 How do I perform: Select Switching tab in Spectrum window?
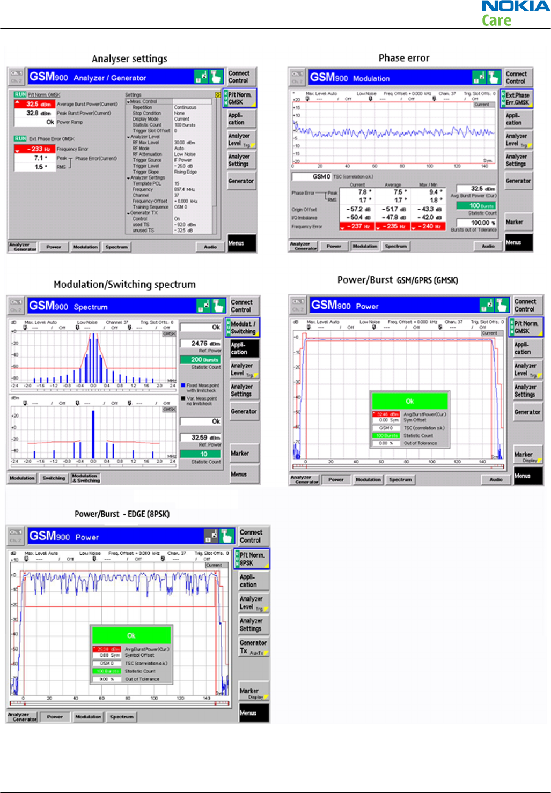click(x=54, y=478)
